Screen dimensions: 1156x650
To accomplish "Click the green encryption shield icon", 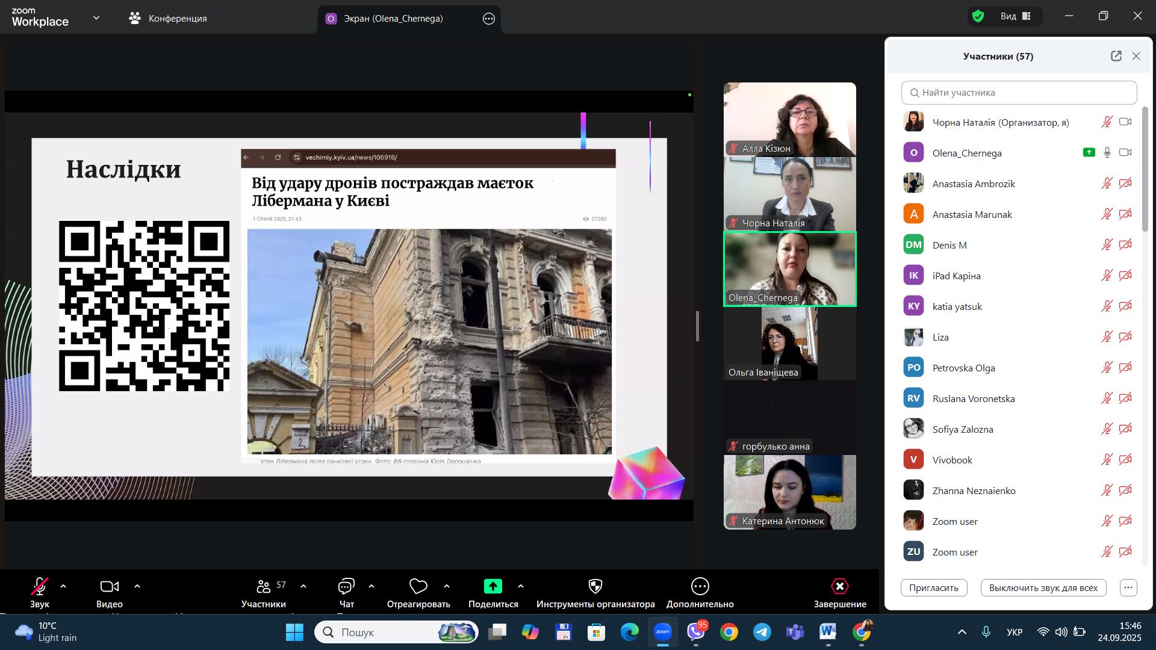I will point(978,16).
